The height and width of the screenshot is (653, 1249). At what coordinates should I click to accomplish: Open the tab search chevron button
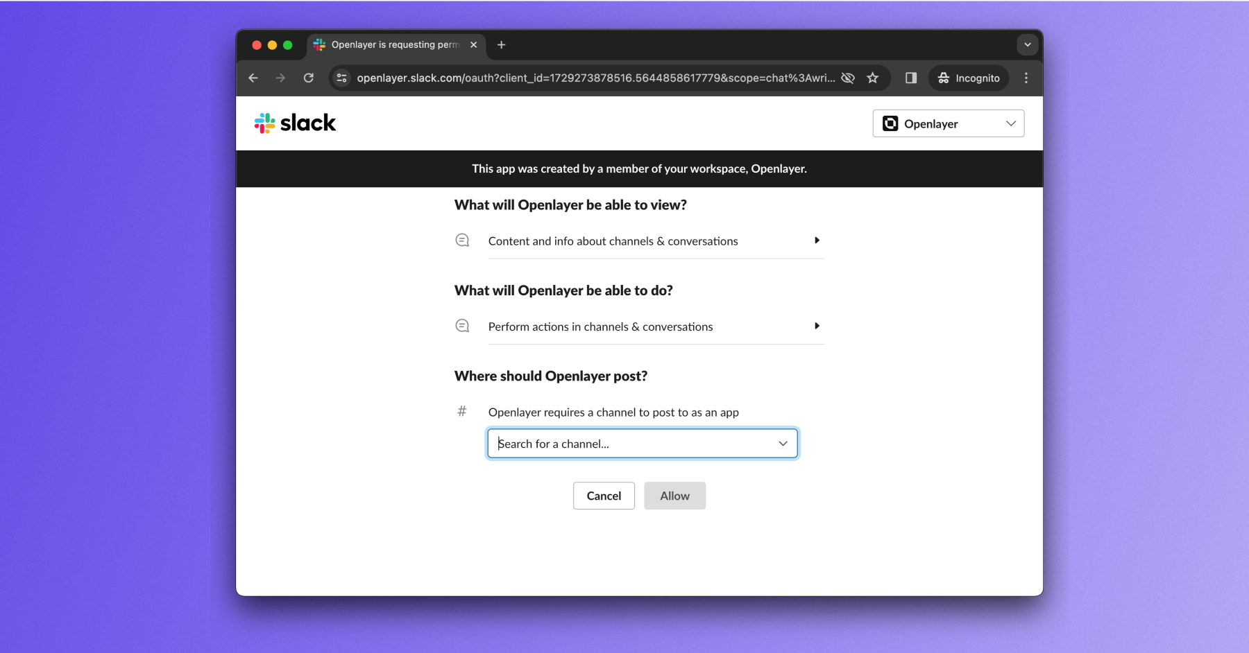(x=1028, y=45)
